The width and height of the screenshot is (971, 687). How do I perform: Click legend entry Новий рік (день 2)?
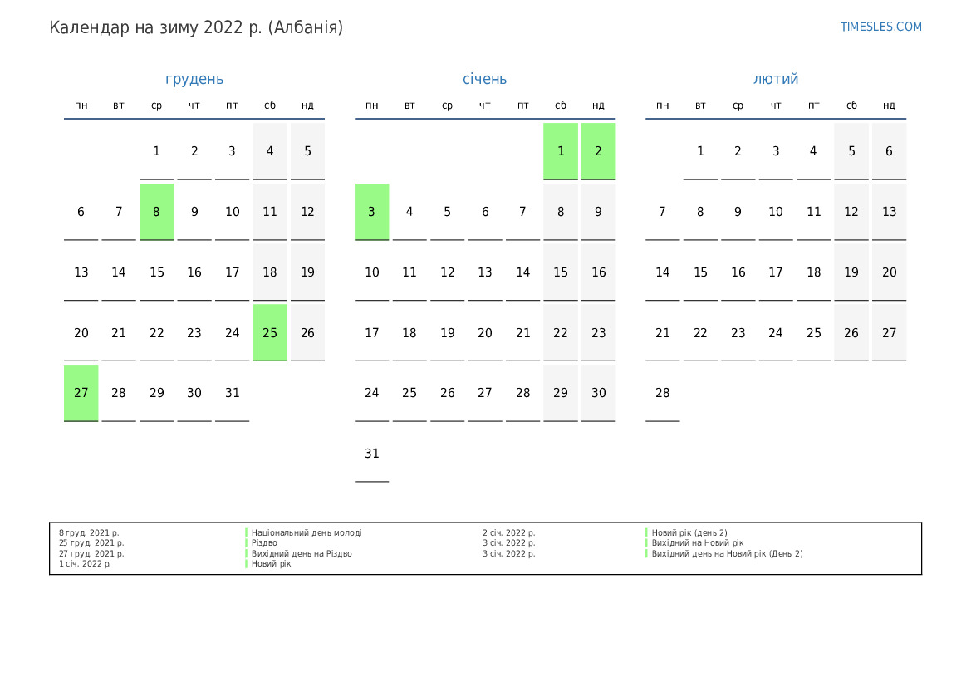(x=689, y=533)
